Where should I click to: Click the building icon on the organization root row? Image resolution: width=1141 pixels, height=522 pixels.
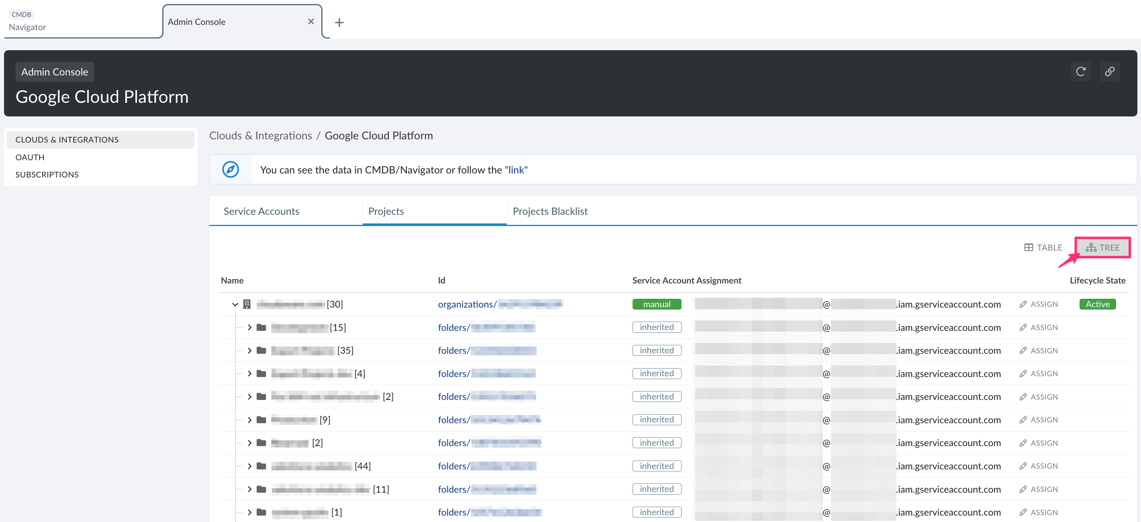247,304
